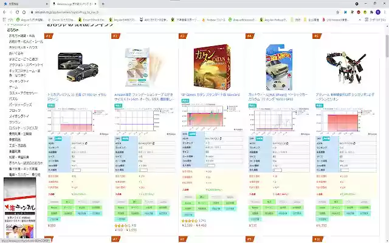
Task: Switch to the first browser tab
Action: tap(25, 4)
